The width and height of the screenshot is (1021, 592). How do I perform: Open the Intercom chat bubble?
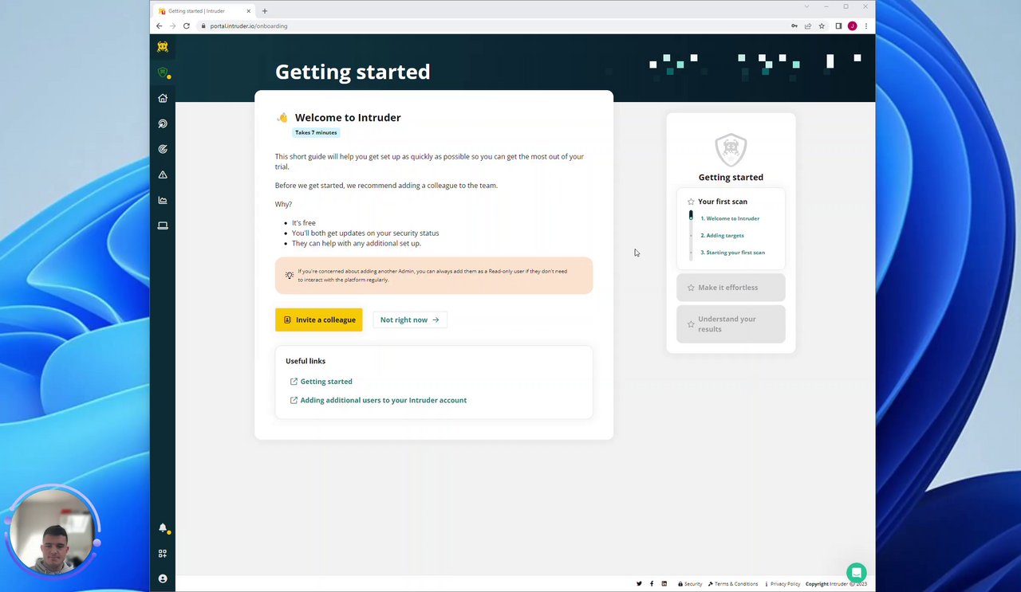pos(856,572)
